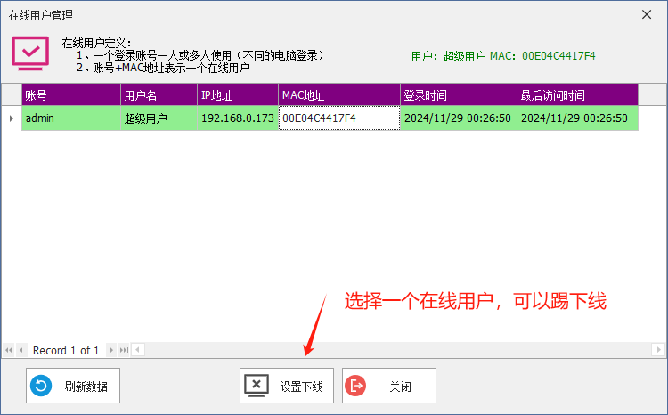Click the 刷新数据 refresh button
The width and height of the screenshot is (668, 415).
click(73, 386)
